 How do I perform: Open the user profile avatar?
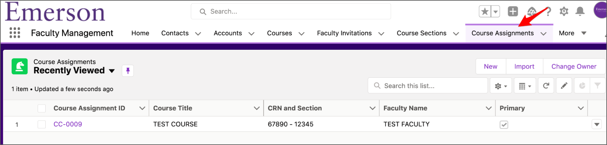pos(600,10)
